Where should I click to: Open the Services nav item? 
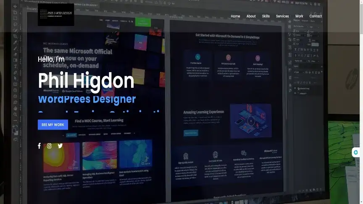pyautogui.click(x=282, y=16)
